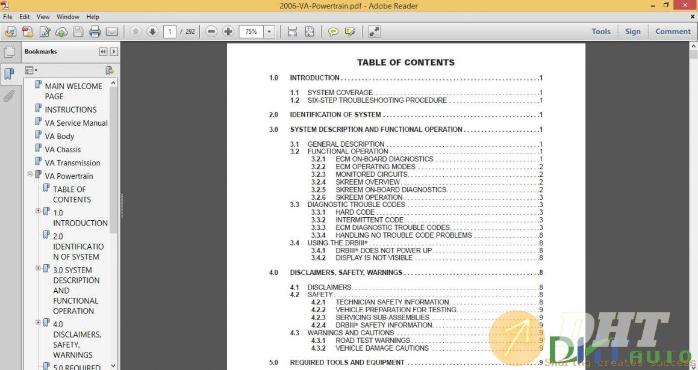Viewport: 698px width, 370px height.
Task: Open the Window menu
Action: click(67, 16)
